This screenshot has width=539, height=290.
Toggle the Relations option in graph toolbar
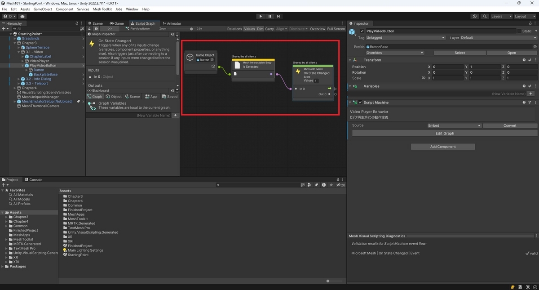tap(234, 29)
